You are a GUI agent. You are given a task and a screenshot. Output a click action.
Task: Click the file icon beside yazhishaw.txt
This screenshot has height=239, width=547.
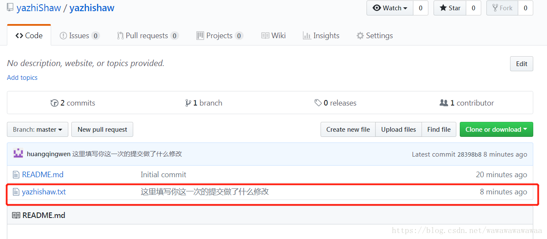pos(16,192)
